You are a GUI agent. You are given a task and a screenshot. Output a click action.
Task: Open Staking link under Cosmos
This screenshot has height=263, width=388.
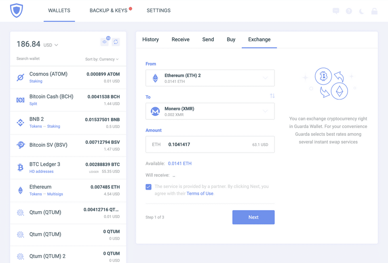(x=36, y=81)
